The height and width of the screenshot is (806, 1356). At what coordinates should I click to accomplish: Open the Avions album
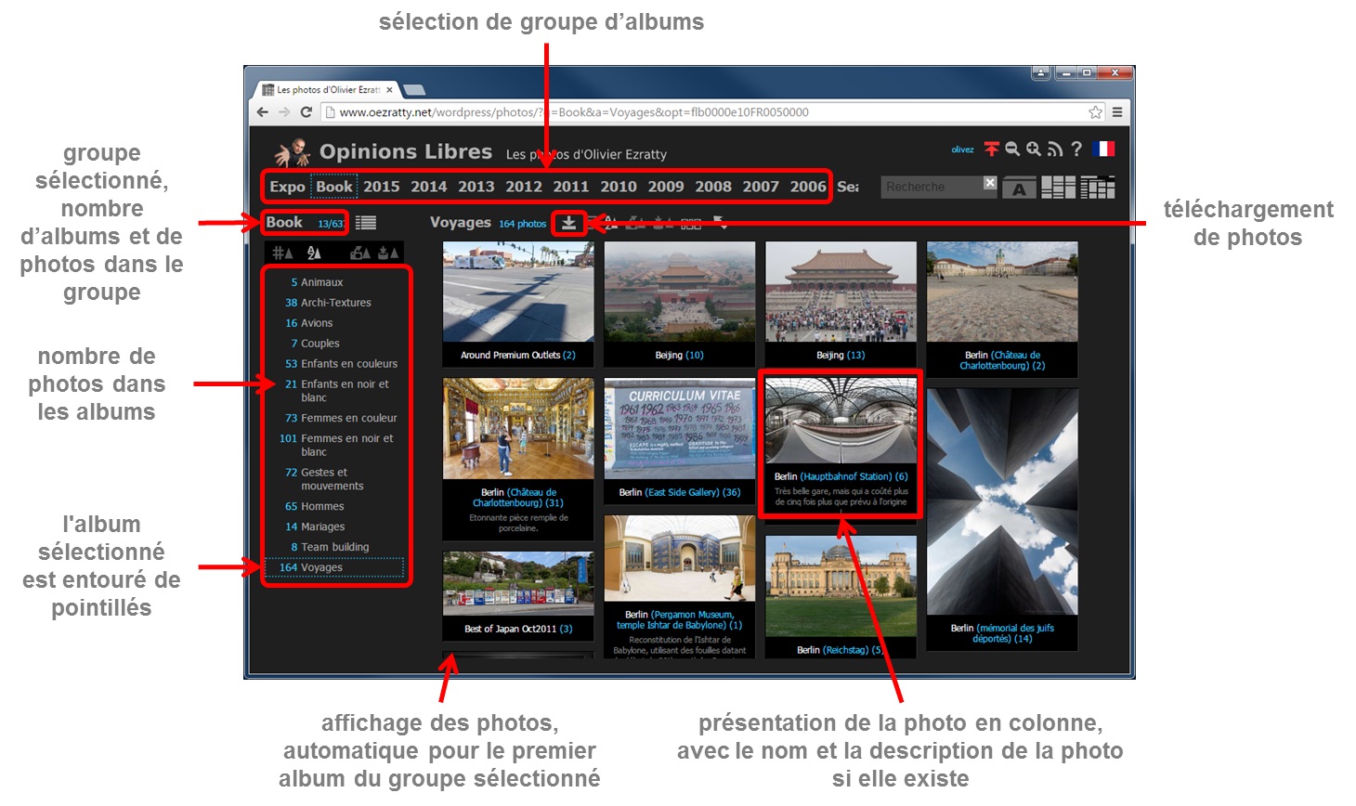317,323
